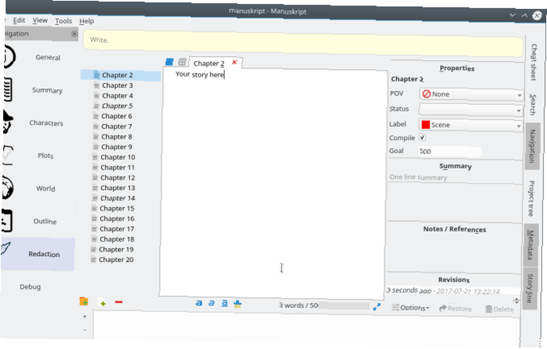Click the Chapter 12 document icon
Image resolution: width=547 pixels, height=349 pixels.
point(95,178)
